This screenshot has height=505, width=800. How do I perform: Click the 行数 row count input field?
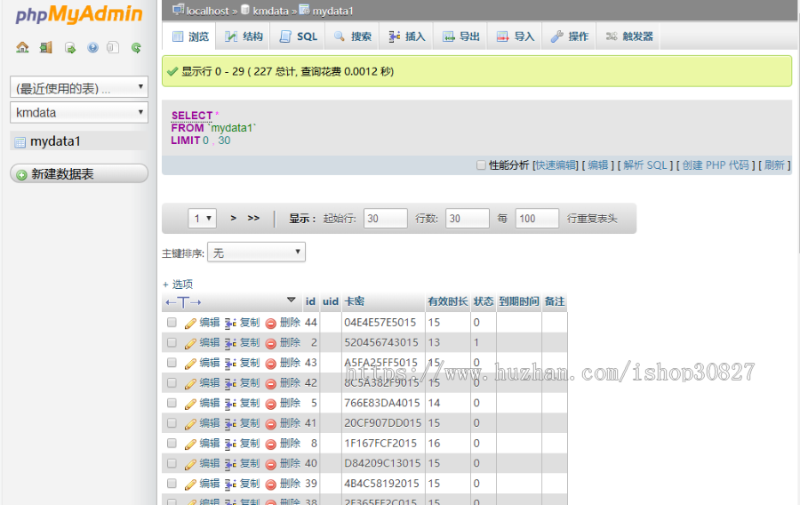[x=468, y=219]
